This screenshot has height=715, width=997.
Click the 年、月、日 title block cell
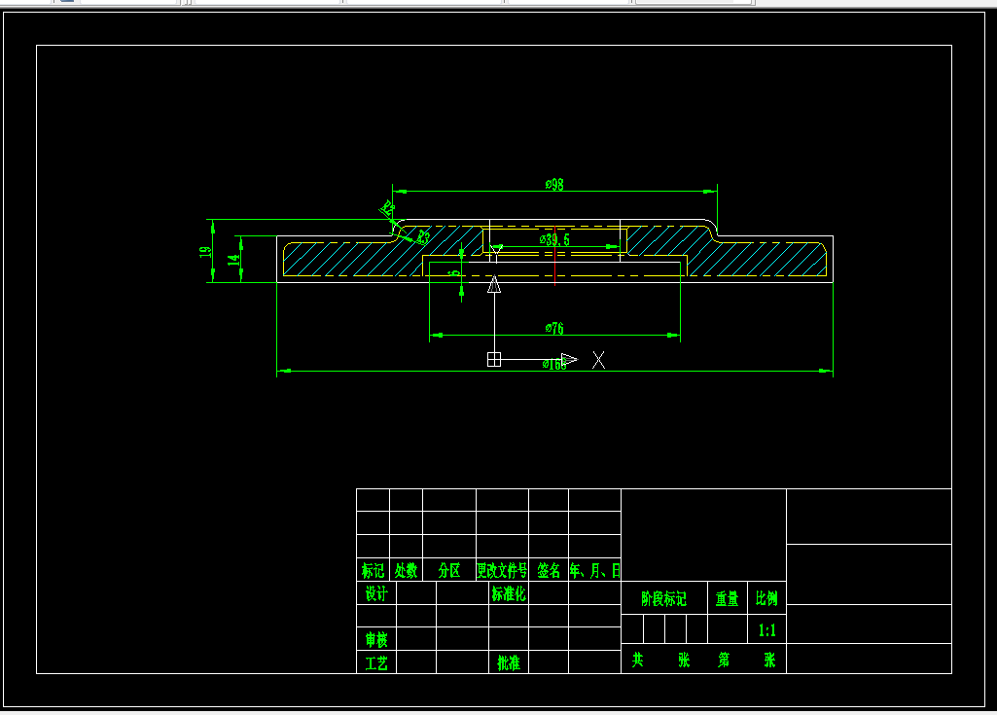[595, 571]
